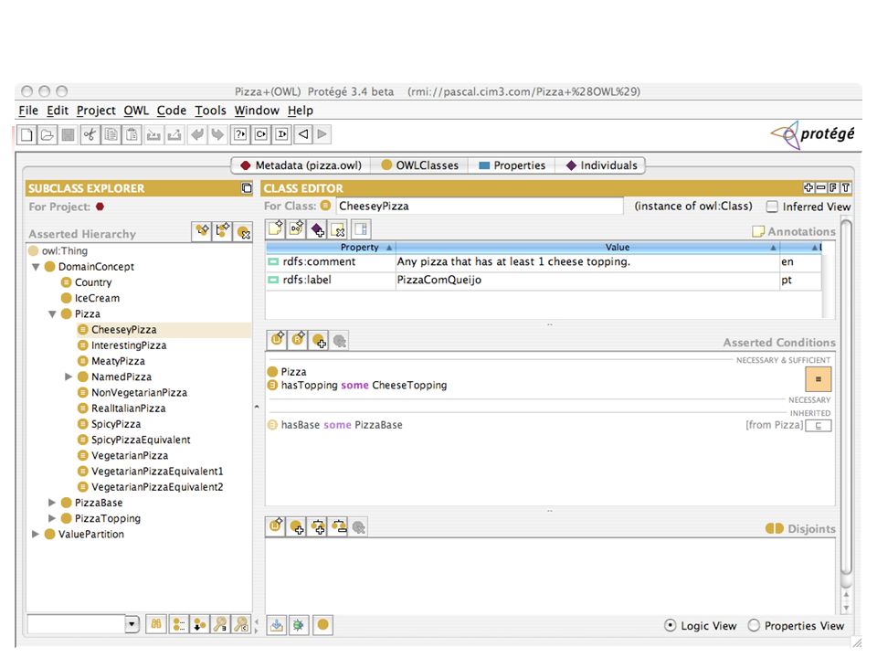Select the Logic View radio button
Image resolution: width=877 pixels, height=658 pixels.
[670, 625]
